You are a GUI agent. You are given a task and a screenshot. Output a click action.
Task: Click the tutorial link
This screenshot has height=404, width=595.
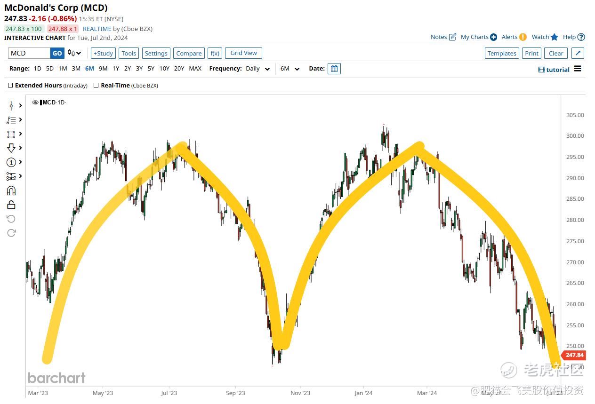[558, 70]
